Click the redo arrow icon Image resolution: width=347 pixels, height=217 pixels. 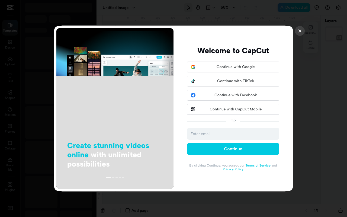coord(255,8)
